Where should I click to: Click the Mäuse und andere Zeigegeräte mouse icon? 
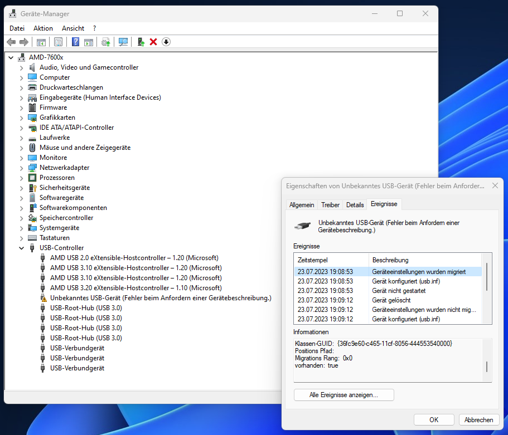(x=32, y=148)
